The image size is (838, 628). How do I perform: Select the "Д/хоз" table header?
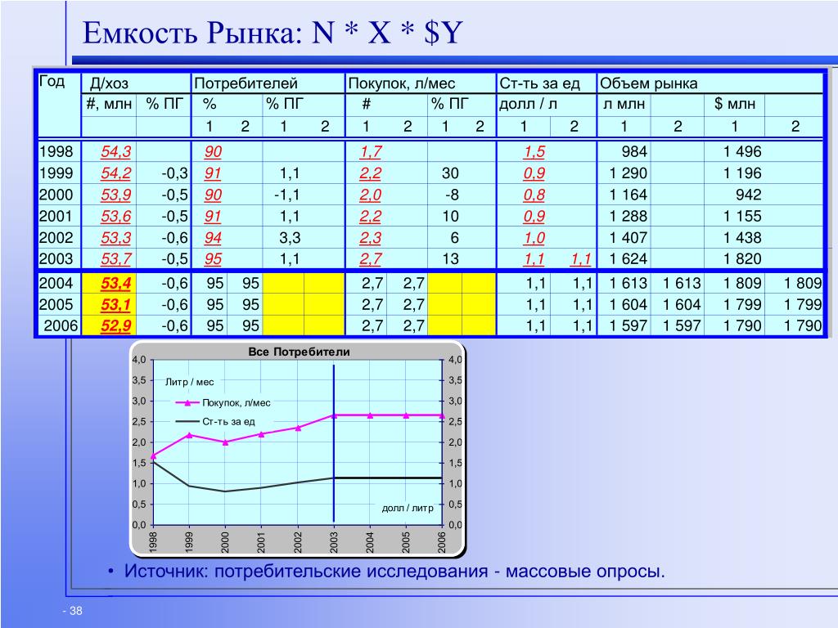(109, 83)
